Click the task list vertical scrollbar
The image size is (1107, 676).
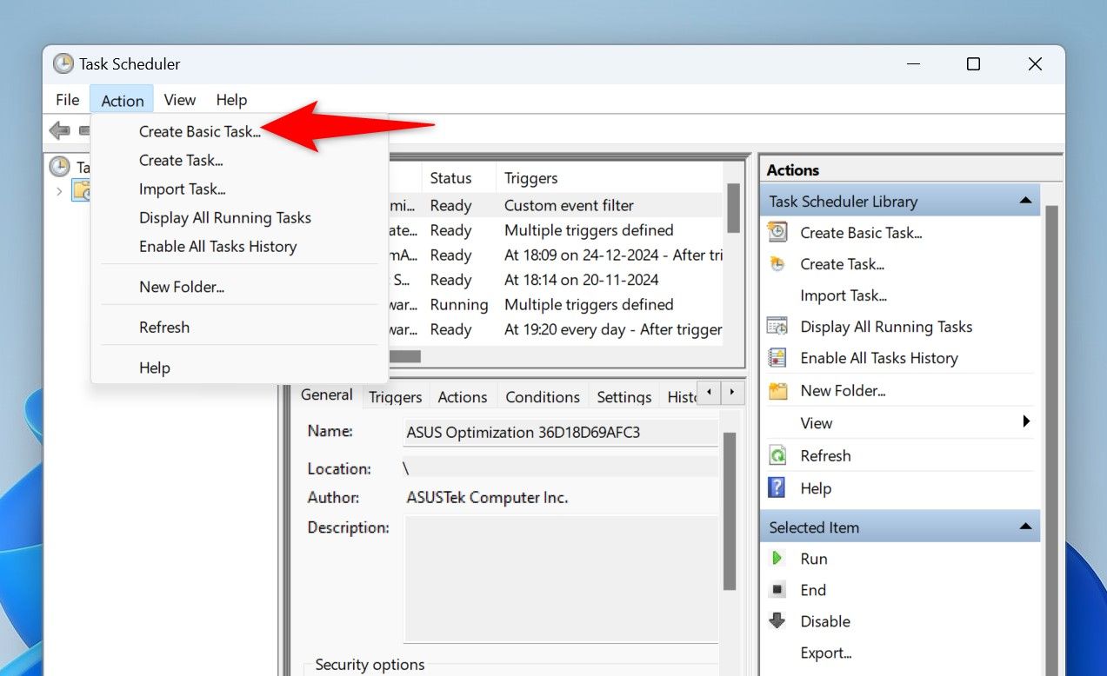733,208
